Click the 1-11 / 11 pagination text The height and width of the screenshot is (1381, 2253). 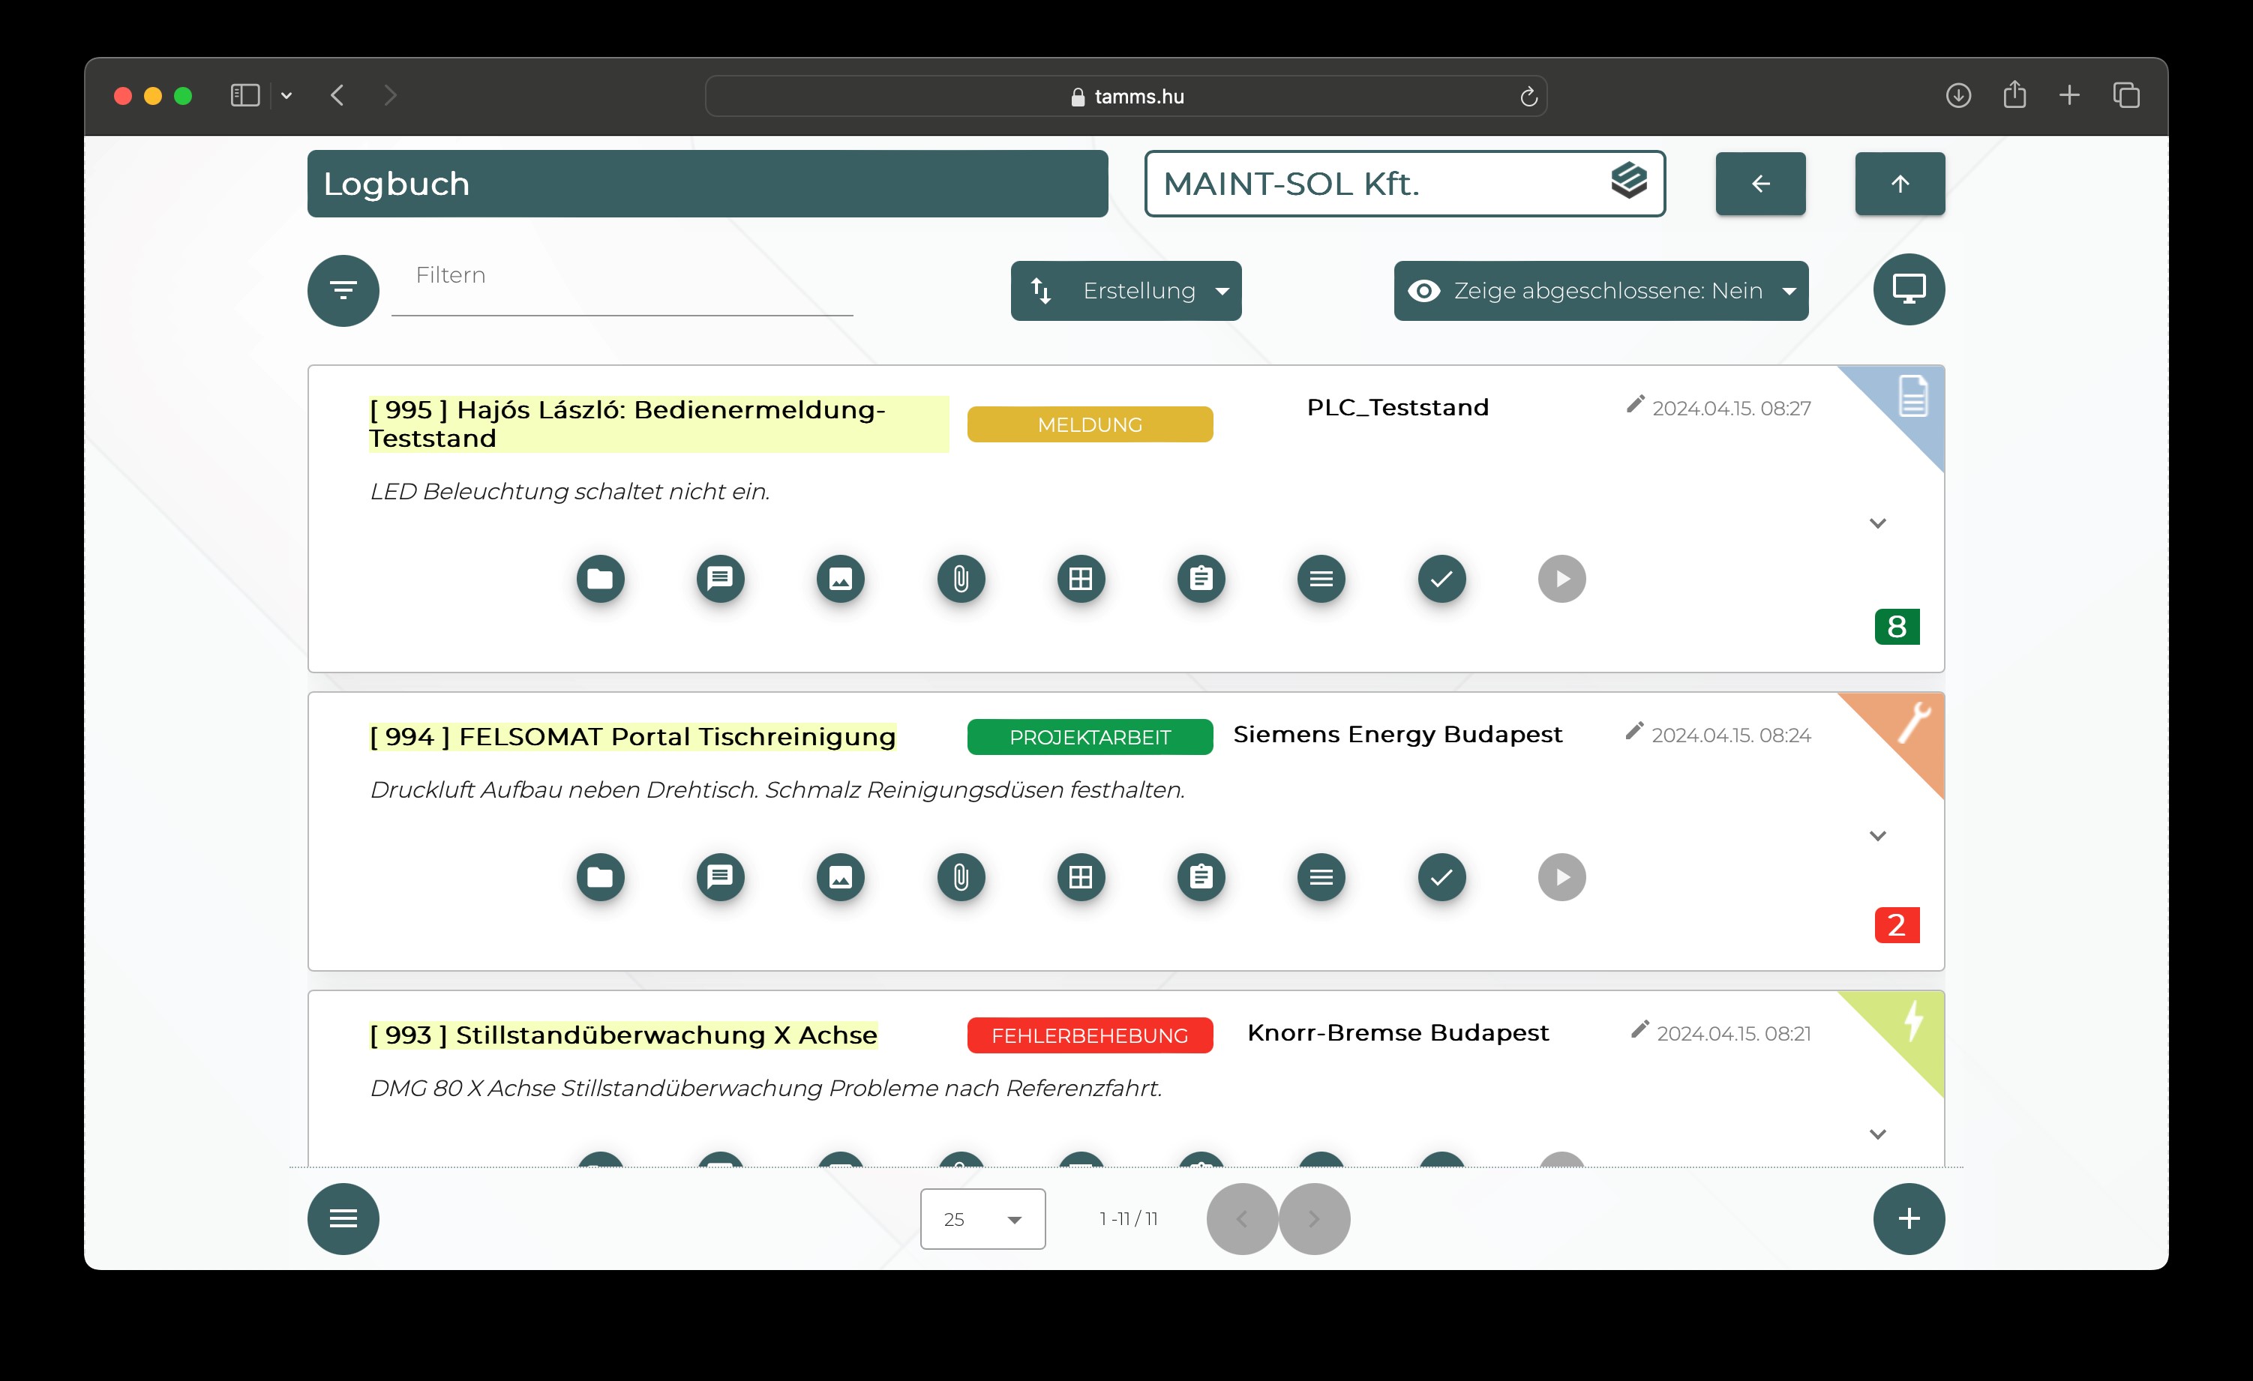click(x=1128, y=1218)
